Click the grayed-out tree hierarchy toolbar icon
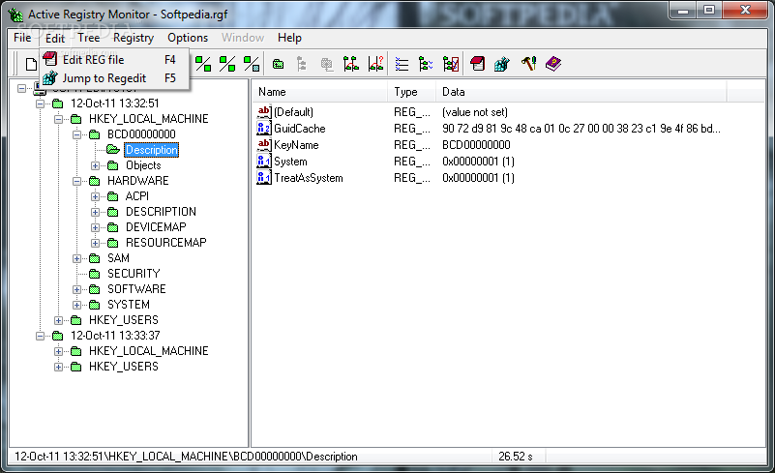This screenshot has width=775, height=473. [302, 64]
